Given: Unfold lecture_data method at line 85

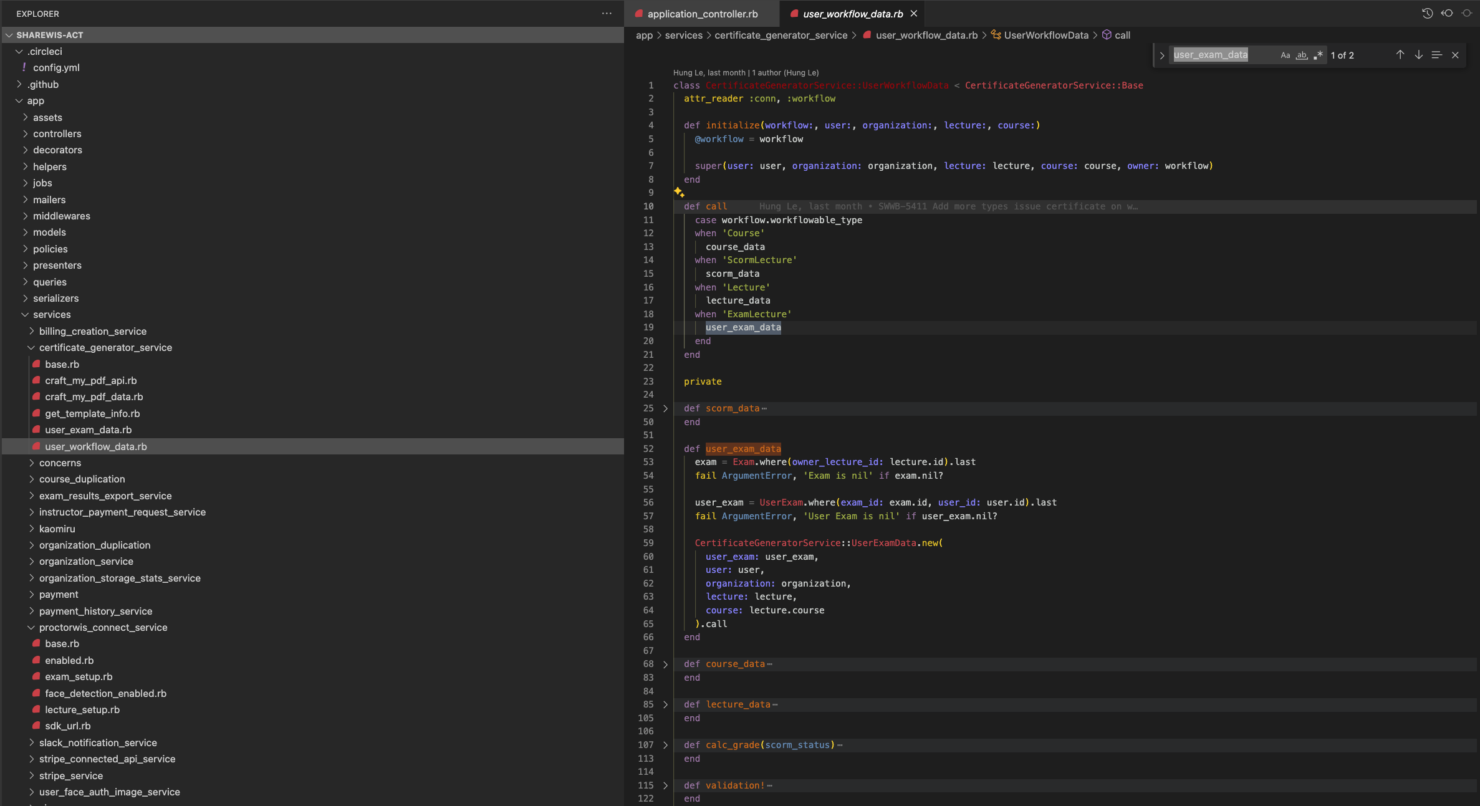Looking at the screenshot, I should [665, 704].
